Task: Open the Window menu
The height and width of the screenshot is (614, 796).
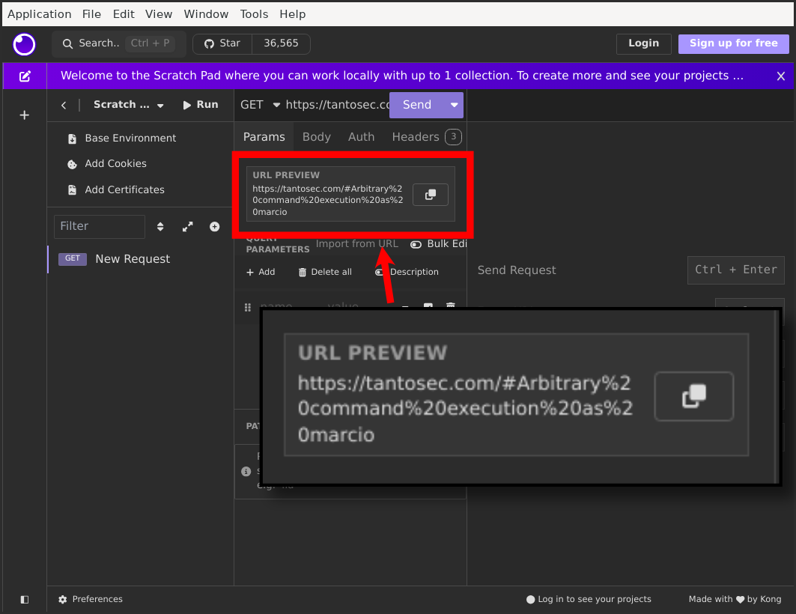Action: pyautogui.click(x=206, y=14)
